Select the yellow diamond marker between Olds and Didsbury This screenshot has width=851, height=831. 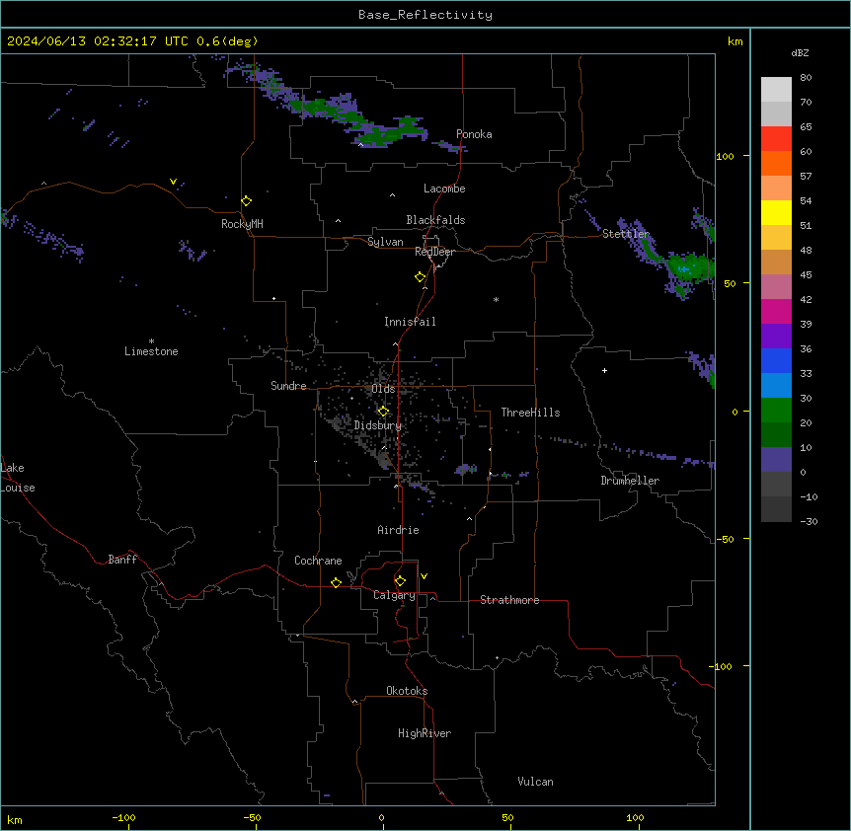(x=383, y=412)
